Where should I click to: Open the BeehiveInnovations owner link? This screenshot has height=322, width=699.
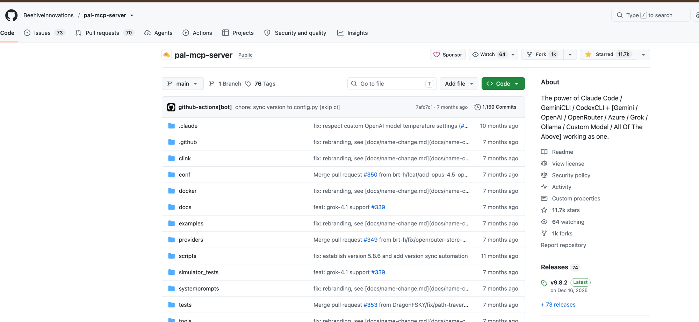49,15
